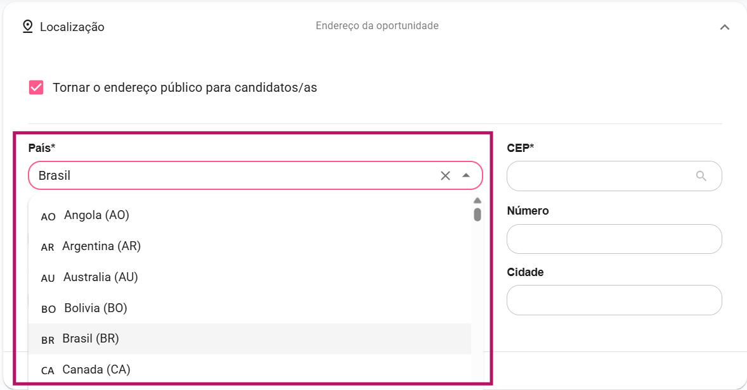This screenshot has height=390, width=747.
Task: Click the country list scroll-up arrow
Action: 477,201
